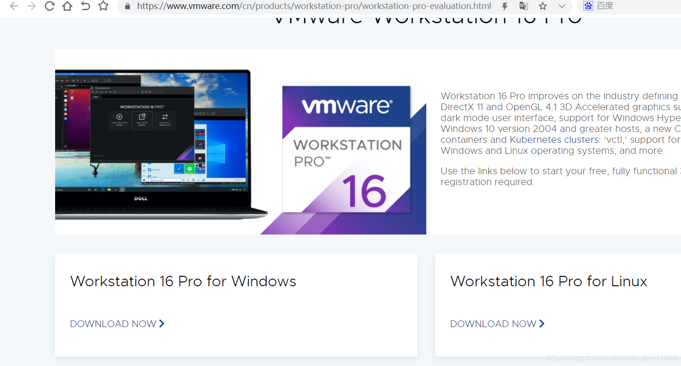The height and width of the screenshot is (366, 681).
Task: Open the page translate icon
Action: coord(524,6)
